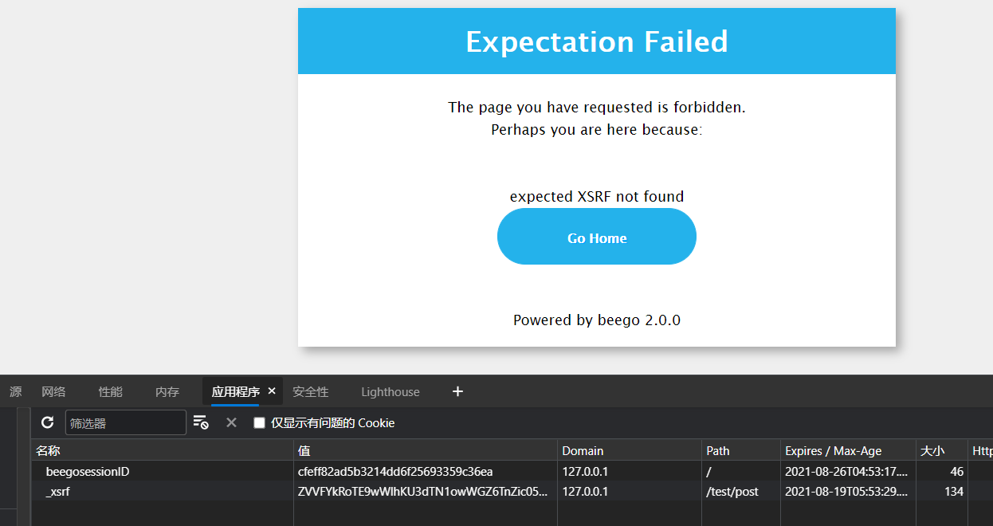Select the beegosessionID cookie row
The width and height of the screenshot is (993, 526).
point(159,471)
